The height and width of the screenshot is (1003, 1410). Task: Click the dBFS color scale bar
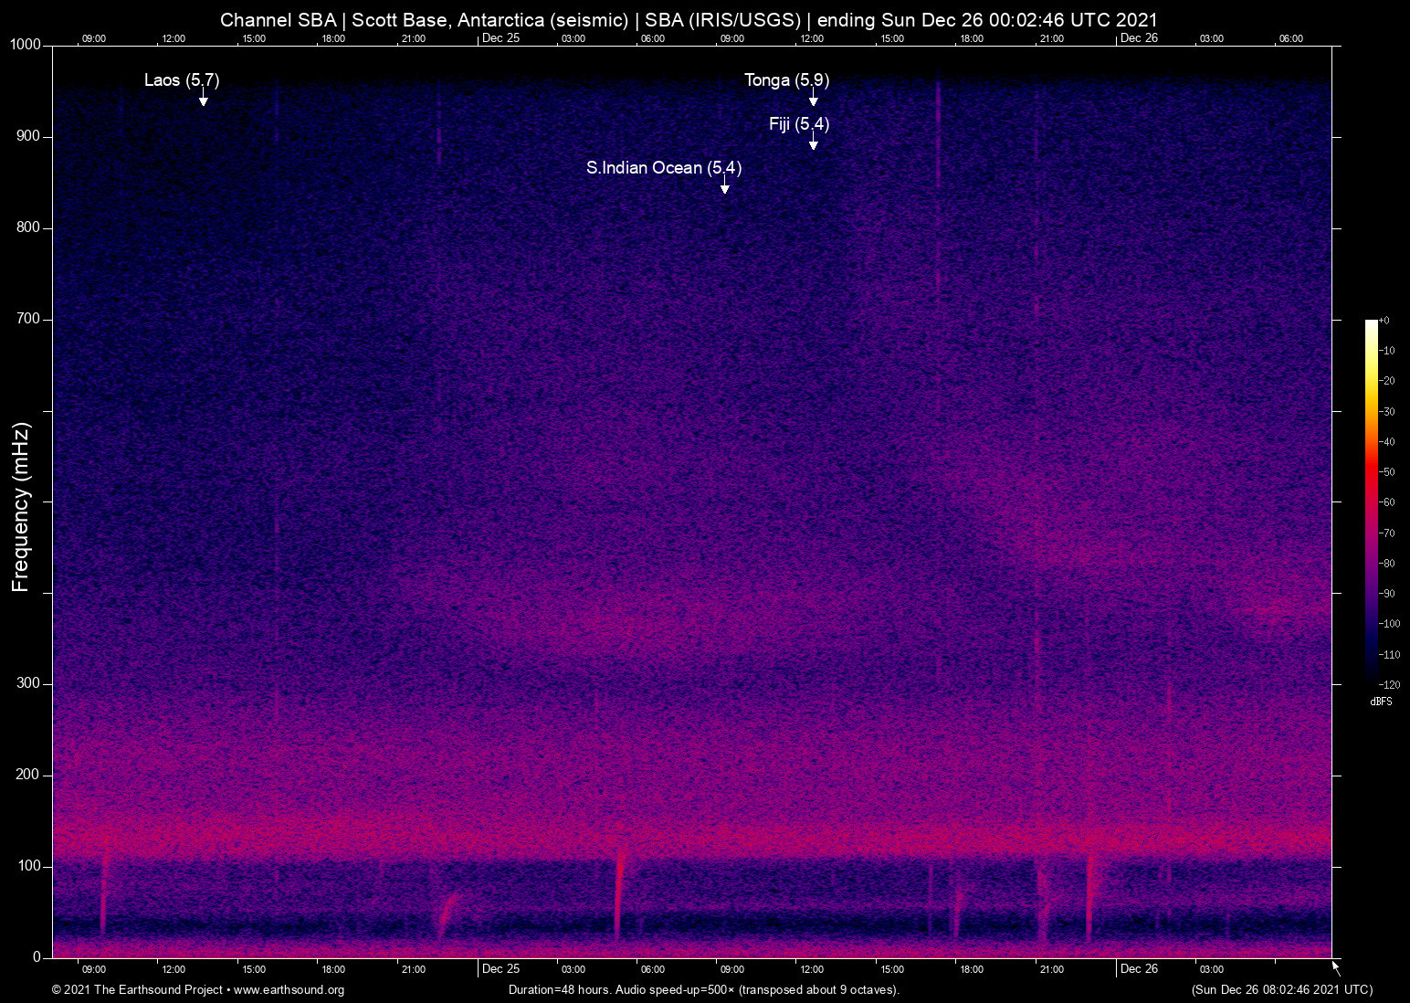click(x=1371, y=502)
